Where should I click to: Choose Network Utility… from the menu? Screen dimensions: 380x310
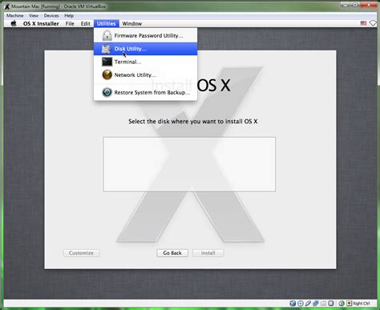[x=145, y=74]
